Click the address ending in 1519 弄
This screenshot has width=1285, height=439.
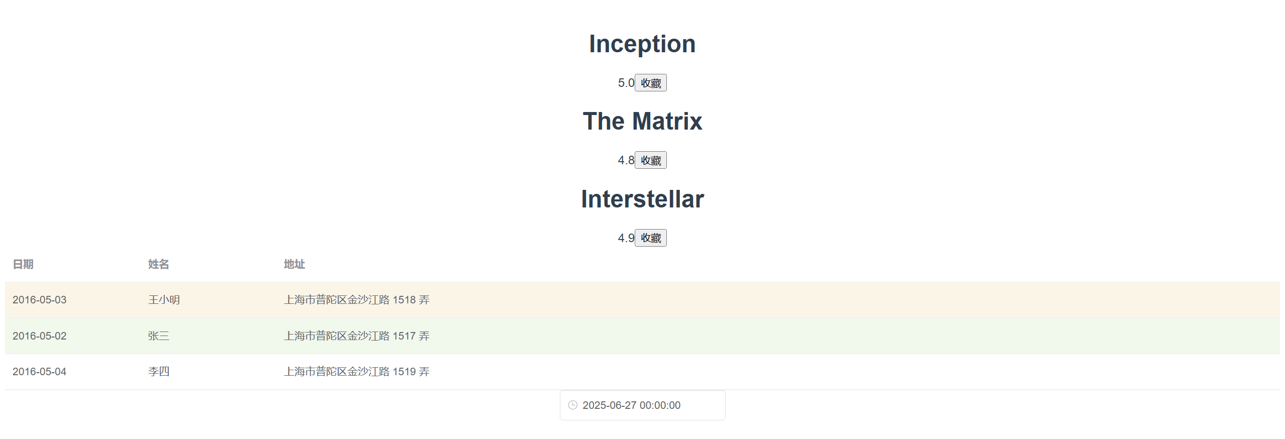(x=356, y=372)
